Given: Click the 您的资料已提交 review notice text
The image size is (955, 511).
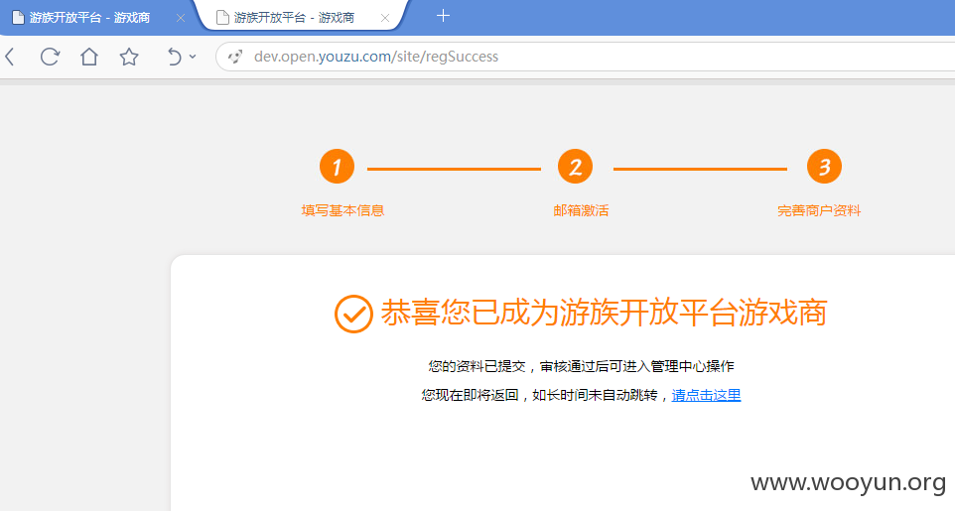Looking at the screenshot, I should [581, 366].
